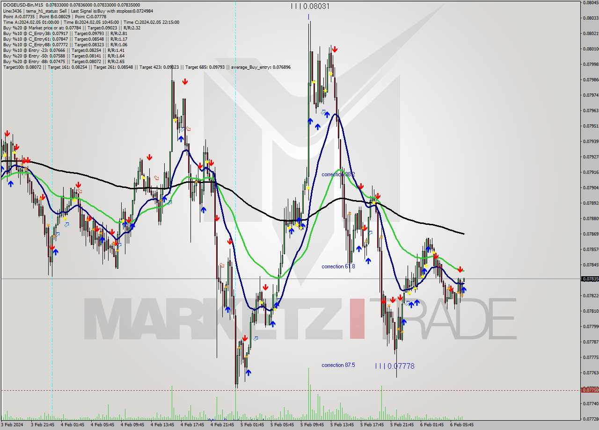This screenshot has width=599, height=430.
Task: Click the 'R/R:2.65' ratio text
Action: tap(115, 61)
